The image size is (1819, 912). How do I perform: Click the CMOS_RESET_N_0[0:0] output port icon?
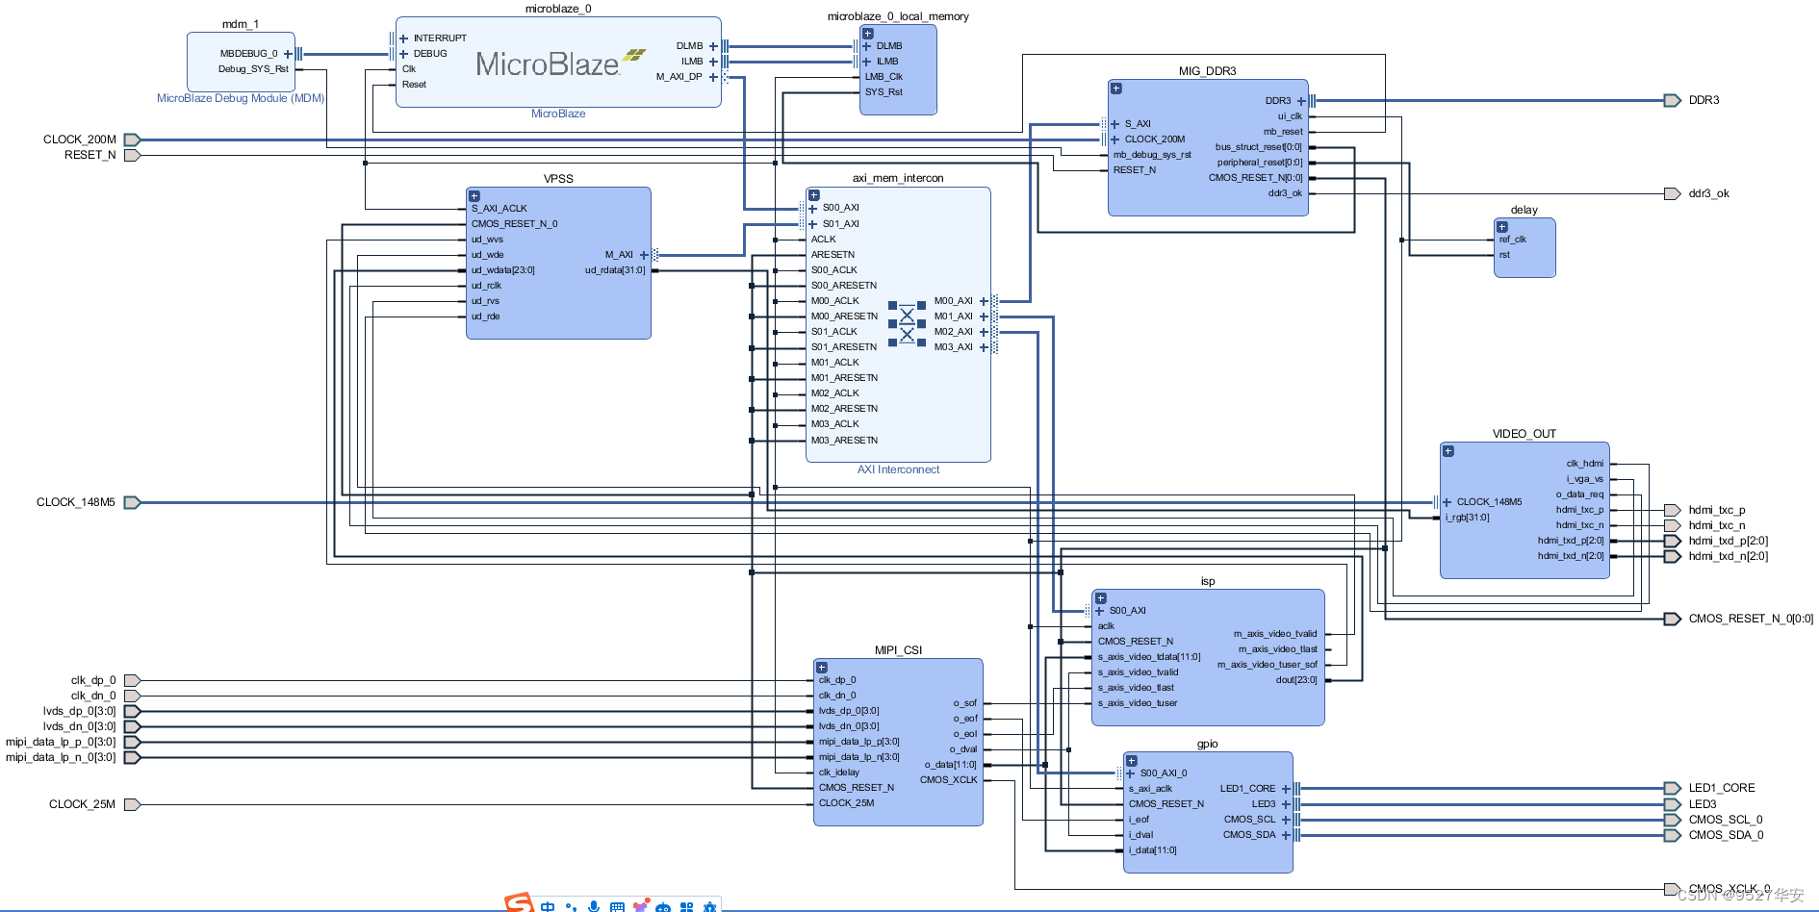[x=1673, y=619]
